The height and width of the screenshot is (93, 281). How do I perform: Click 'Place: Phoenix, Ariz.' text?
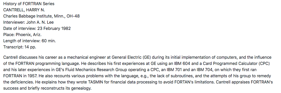pyautogui.click(x=22, y=35)
